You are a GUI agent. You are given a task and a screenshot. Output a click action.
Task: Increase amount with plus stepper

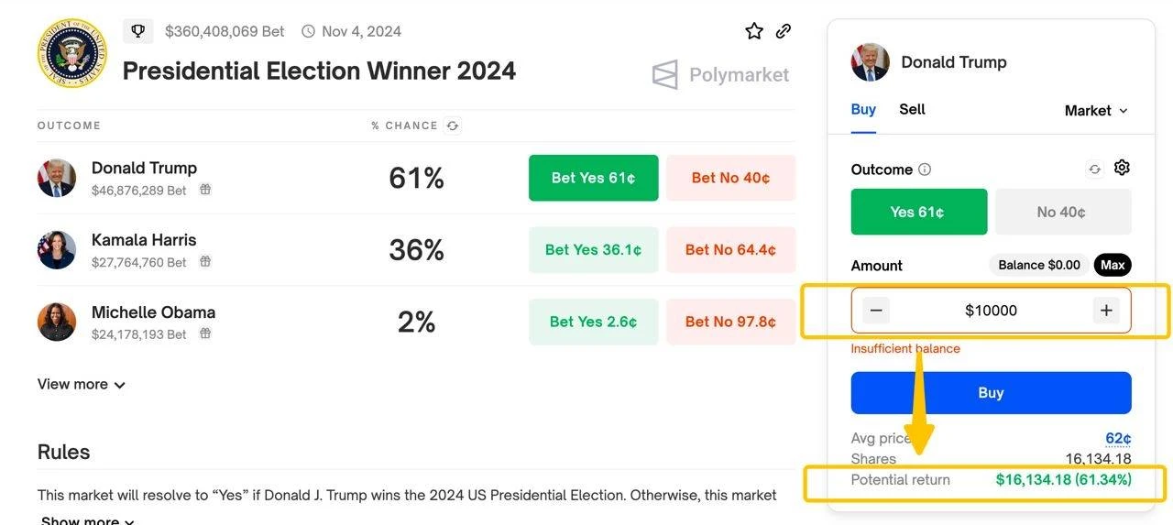[x=1106, y=311]
